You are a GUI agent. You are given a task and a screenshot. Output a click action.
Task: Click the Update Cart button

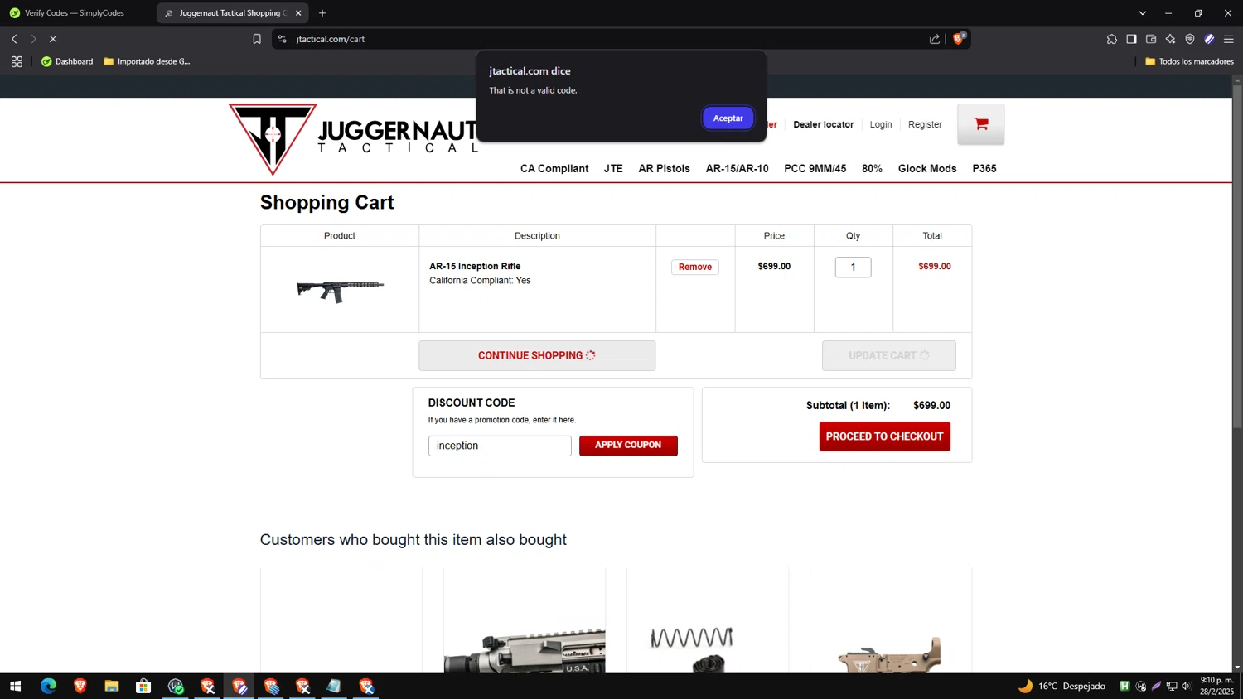point(888,355)
